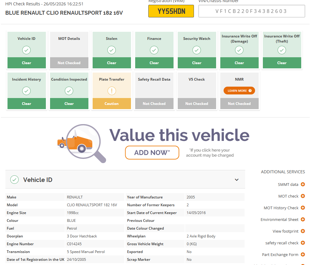Open the Safety Recall Data tile
The image size is (324, 265).
point(154,91)
